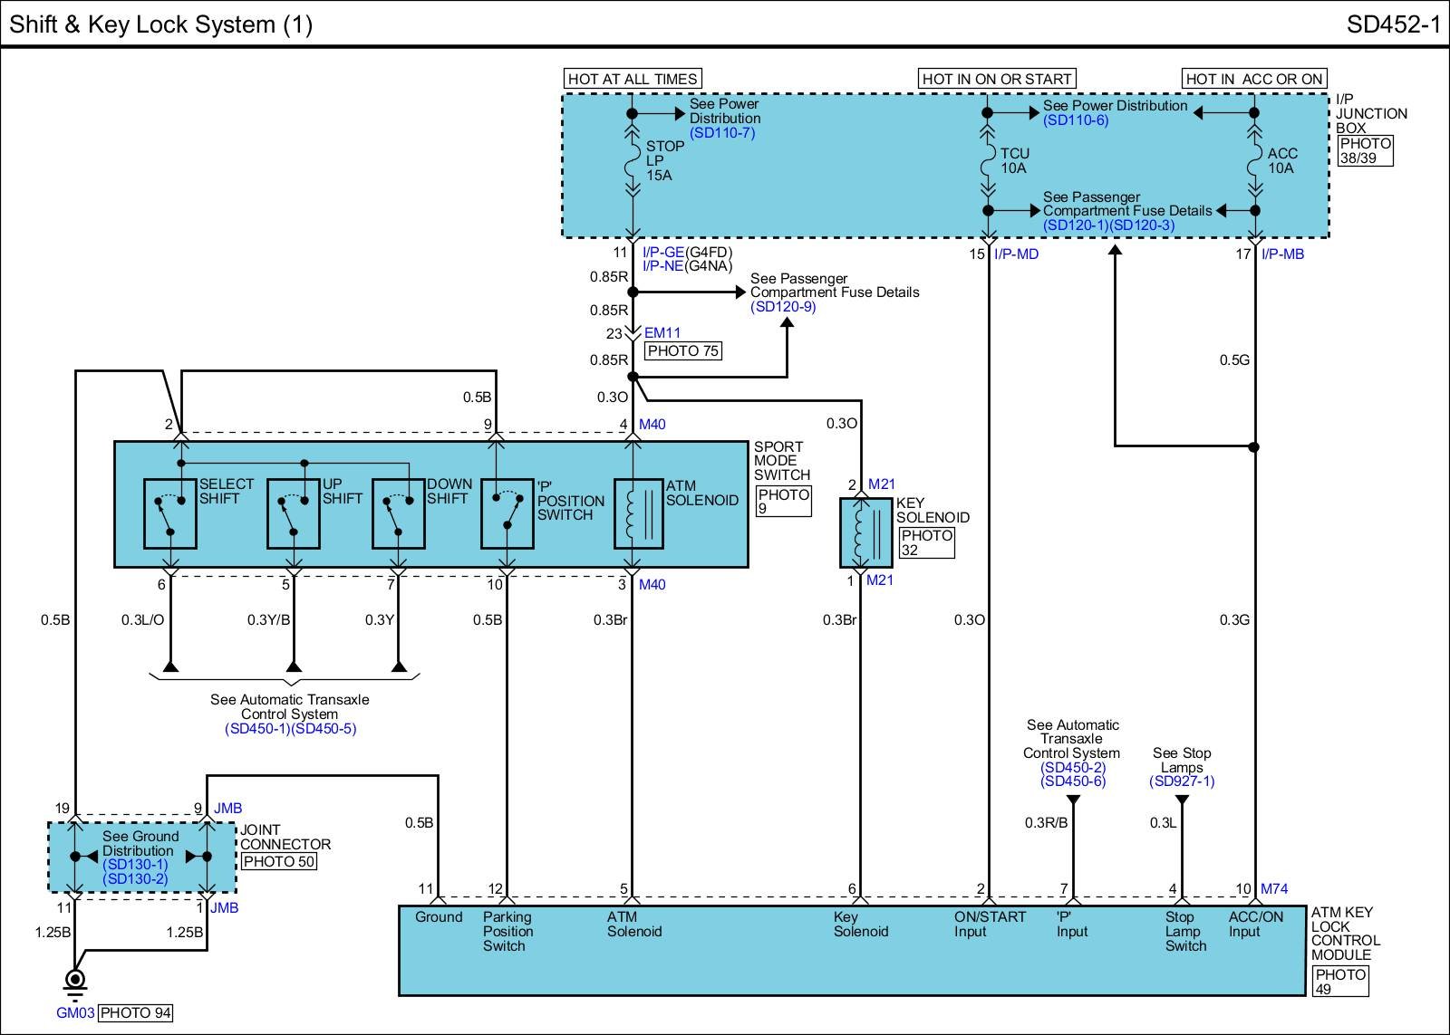The image size is (1450, 1035).
Task: Select the M74 connector label
Action: click(1274, 889)
